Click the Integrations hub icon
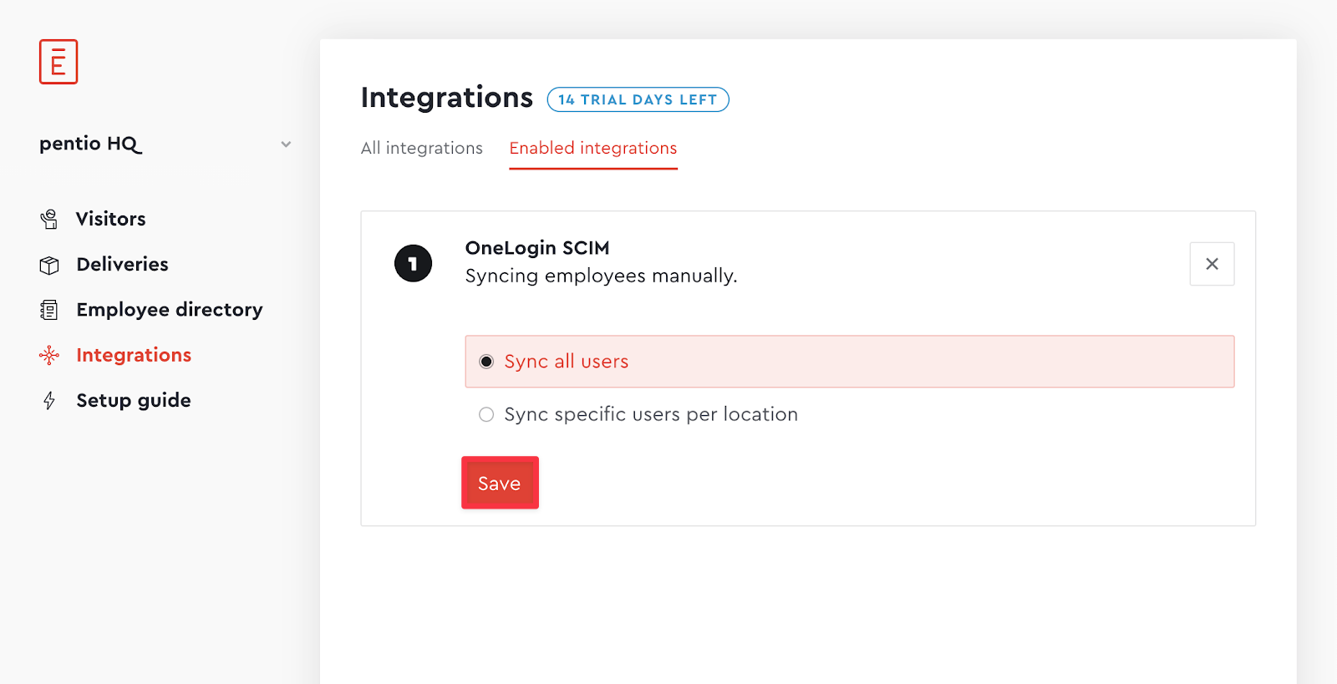The image size is (1337, 684). click(x=49, y=355)
